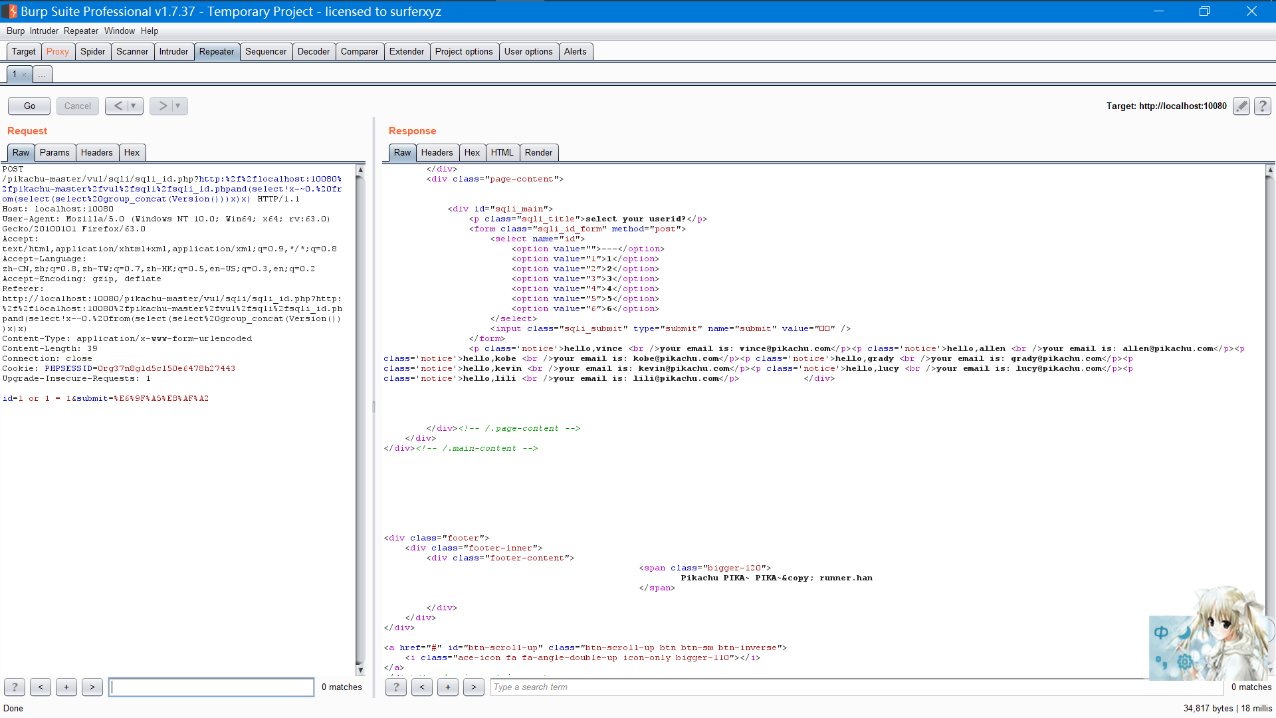Screen dimensions: 1276x718
Task: Go to next match in response search
Action: coord(473,687)
